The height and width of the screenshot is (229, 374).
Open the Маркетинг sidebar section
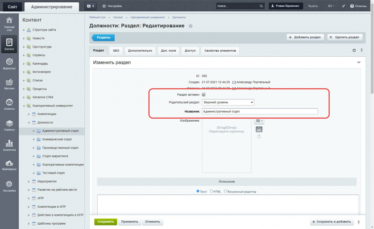tap(9, 64)
